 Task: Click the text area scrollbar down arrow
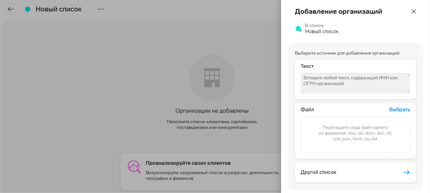coord(408,92)
